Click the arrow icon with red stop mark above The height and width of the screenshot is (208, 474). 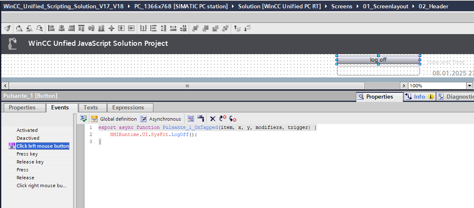[x=223, y=119]
